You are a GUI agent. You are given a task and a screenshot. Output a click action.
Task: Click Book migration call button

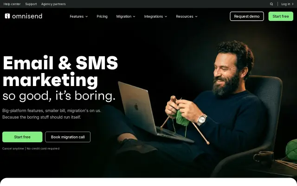[x=68, y=137]
